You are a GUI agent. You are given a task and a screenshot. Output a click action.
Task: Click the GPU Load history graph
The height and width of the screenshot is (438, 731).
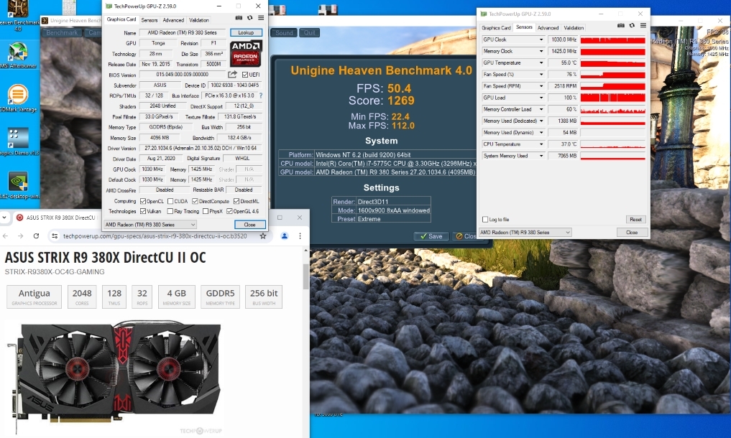(613, 98)
